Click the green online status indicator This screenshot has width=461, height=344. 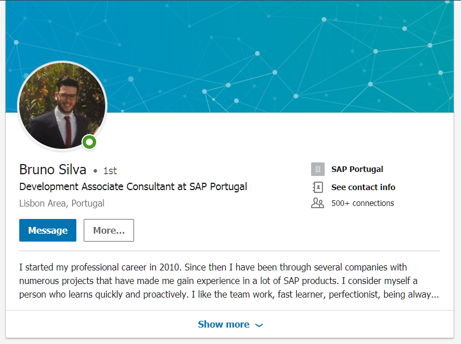[89, 143]
